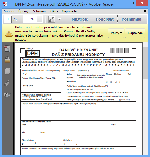Minimize the Adobe Reader window
Viewport: 150px width, 157px height.
tap(125, 4)
